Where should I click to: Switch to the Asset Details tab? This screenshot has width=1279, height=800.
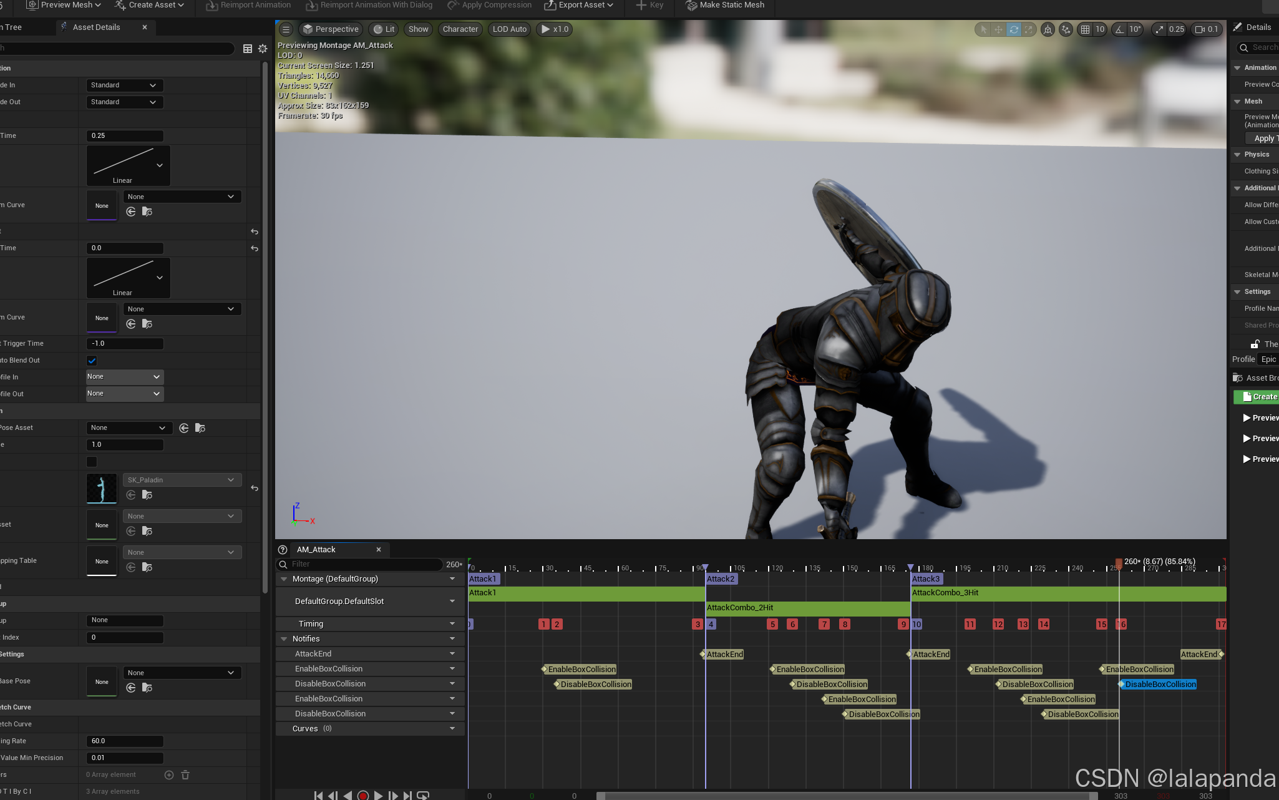(96, 27)
